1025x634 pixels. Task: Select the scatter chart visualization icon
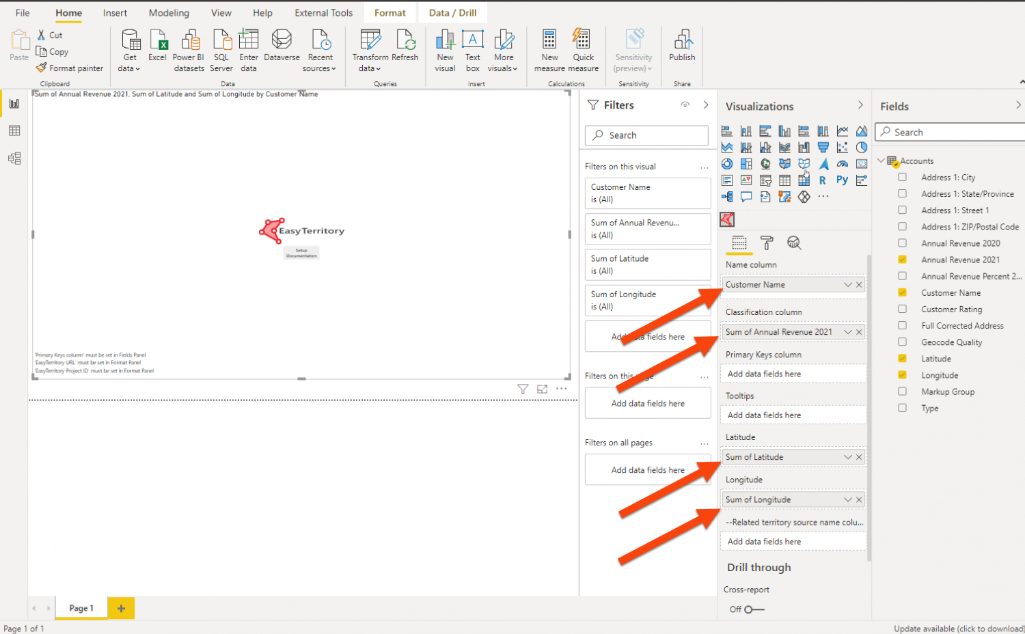point(842,146)
